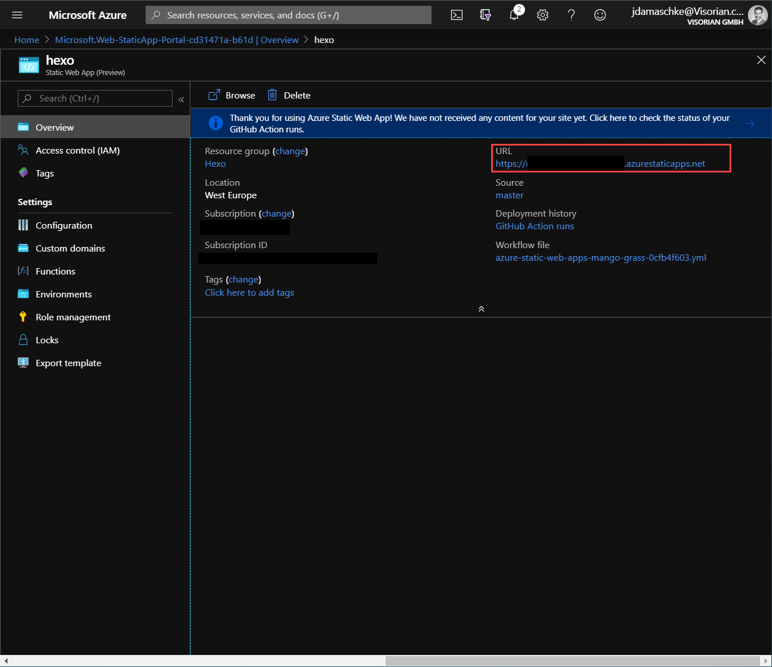The width and height of the screenshot is (772, 667).
Task: Open the notifications bell
Action: (x=514, y=15)
